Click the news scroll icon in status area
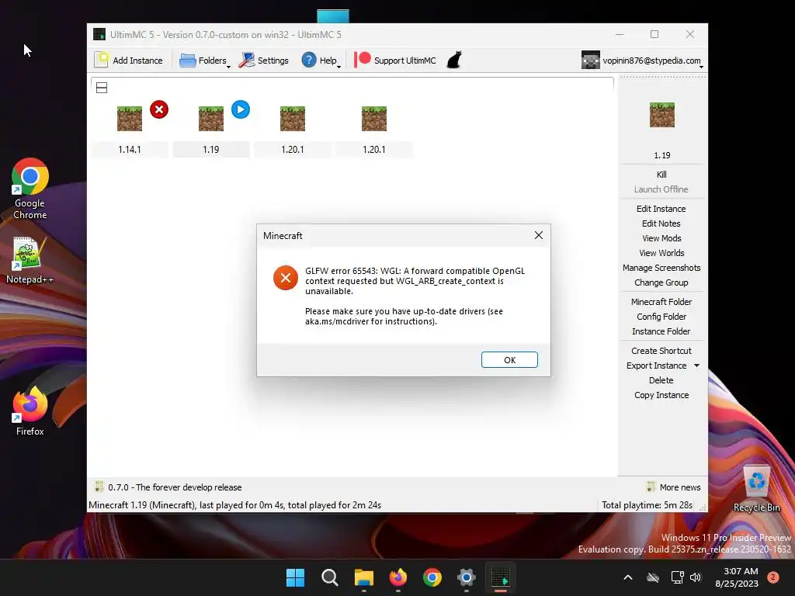795x596 pixels. point(99,487)
